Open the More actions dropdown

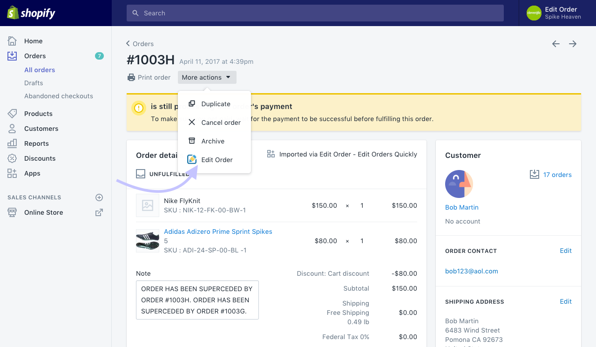point(207,77)
